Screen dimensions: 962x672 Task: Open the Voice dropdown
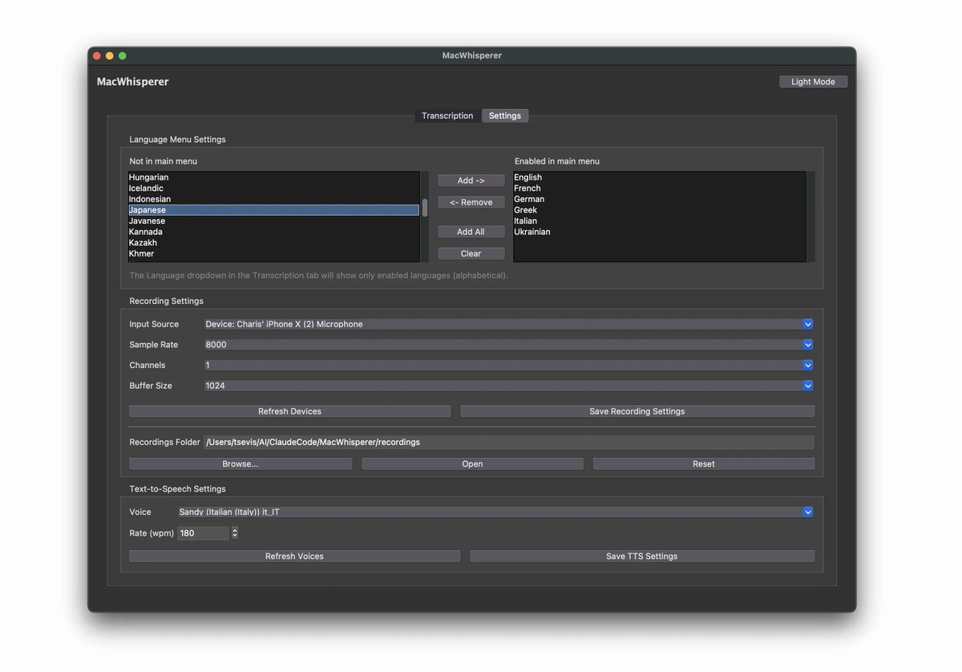(x=495, y=512)
